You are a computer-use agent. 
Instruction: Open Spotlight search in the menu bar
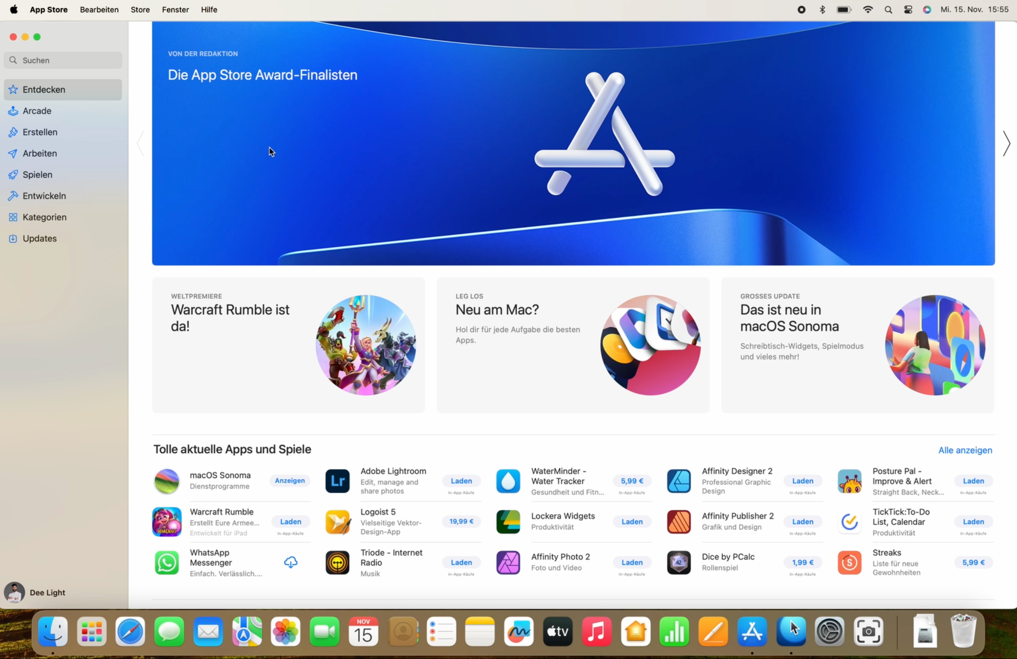pyautogui.click(x=888, y=9)
